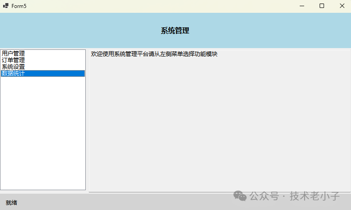
Task: Close the Form5 window
Action: click(x=342, y=6)
